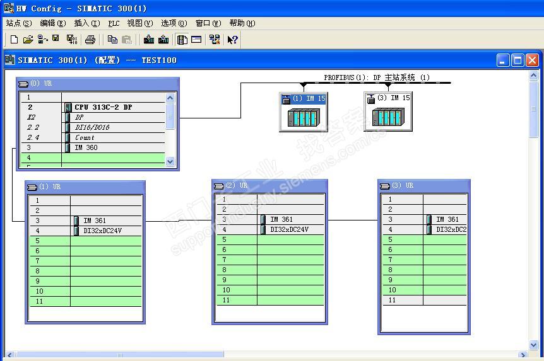Select the DP interface row X2
The height and width of the screenshot is (361, 544).
(93, 117)
